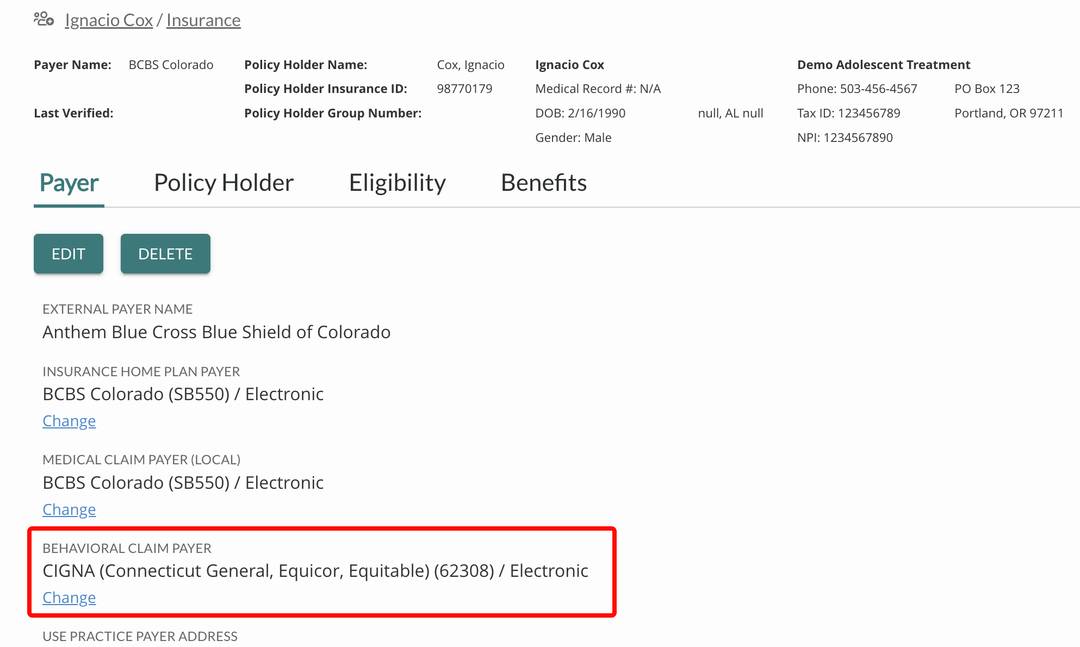Go to the Insurance breadcrumb link
This screenshot has height=647, width=1080.
[203, 20]
